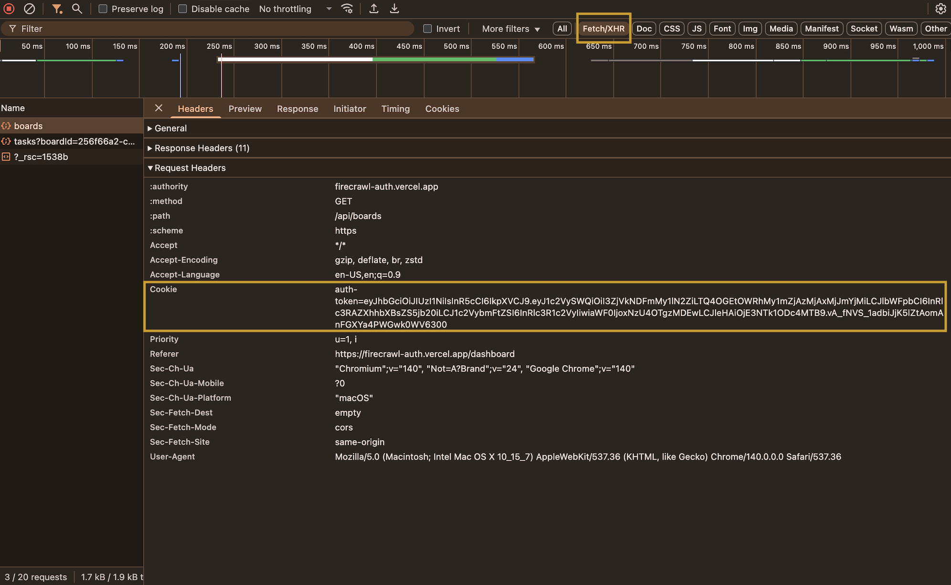Open DevTools settings gear

tap(940, 9)
